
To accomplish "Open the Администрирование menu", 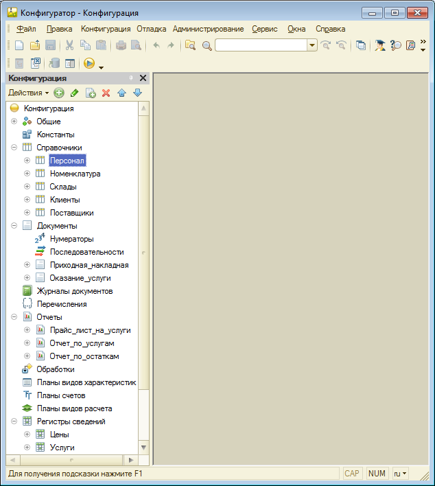I will pos(208,29).
